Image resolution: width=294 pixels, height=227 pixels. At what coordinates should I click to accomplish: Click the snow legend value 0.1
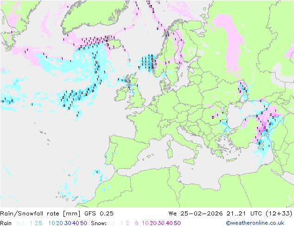111,223
